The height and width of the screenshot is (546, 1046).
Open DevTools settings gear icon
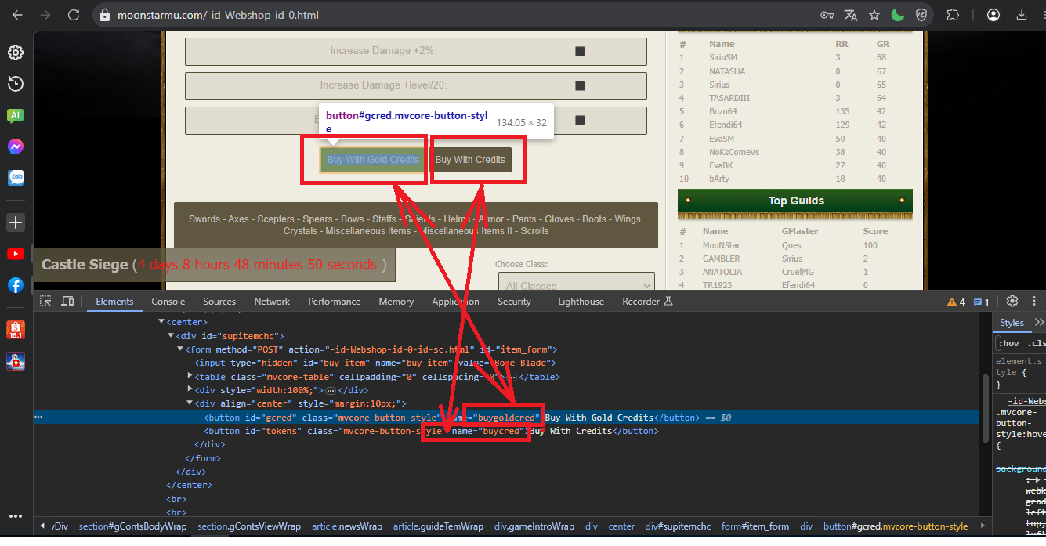click(1012, 301)
